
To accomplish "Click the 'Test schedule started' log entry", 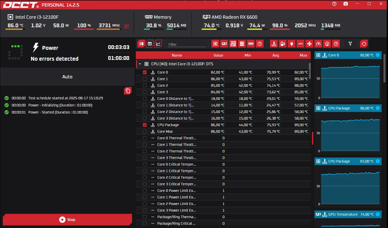I will (66, 98).
